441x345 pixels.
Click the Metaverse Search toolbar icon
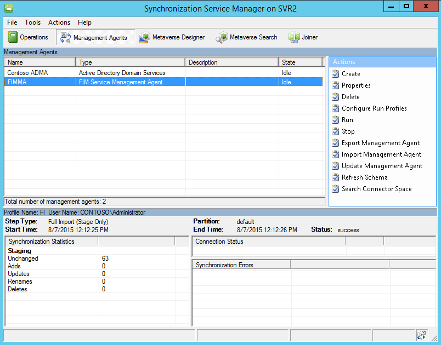tap(222, 37)
